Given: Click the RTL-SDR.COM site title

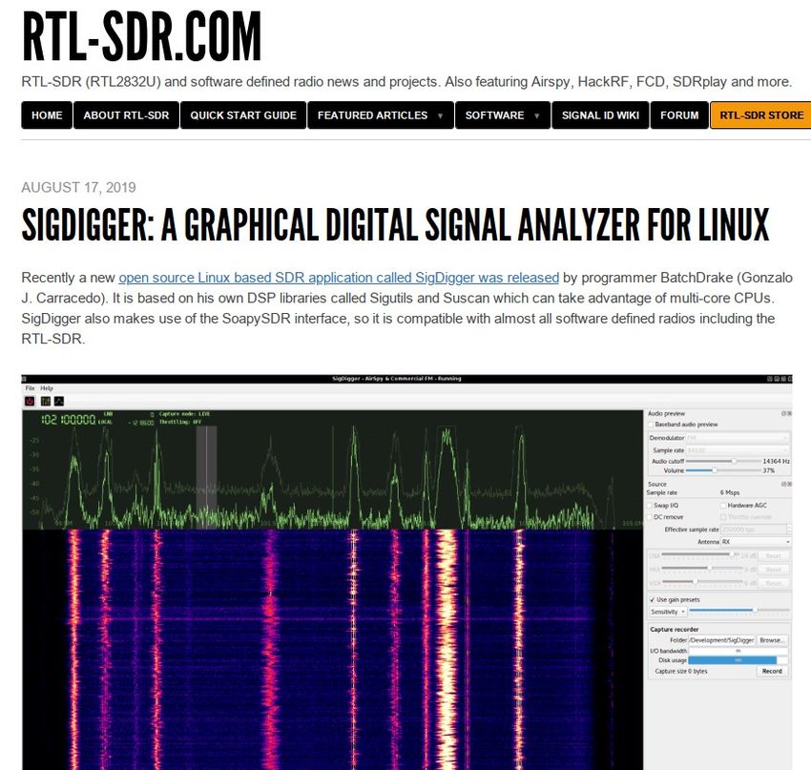Looking at the screenshot, I should point(142,37).
